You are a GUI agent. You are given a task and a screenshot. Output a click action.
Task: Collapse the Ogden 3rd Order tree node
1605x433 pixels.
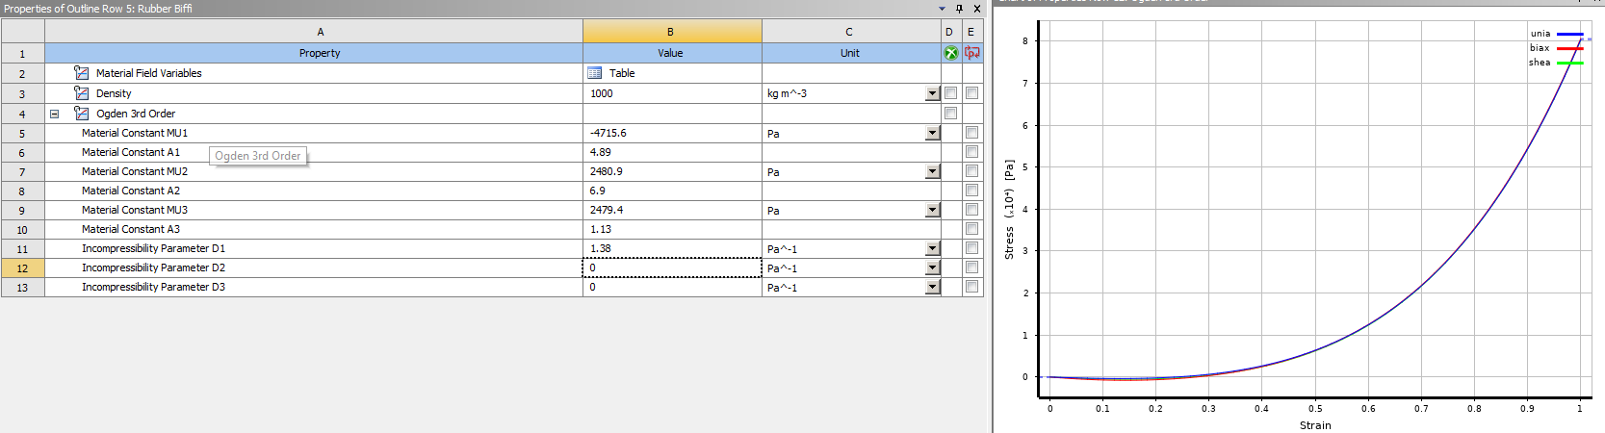click(x=55, y=114)
